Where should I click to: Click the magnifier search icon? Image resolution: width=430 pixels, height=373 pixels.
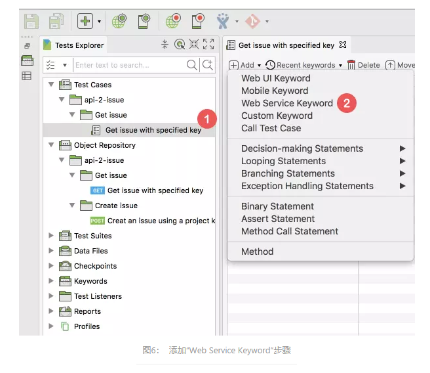pyautogui.click(x=191, y=65)
